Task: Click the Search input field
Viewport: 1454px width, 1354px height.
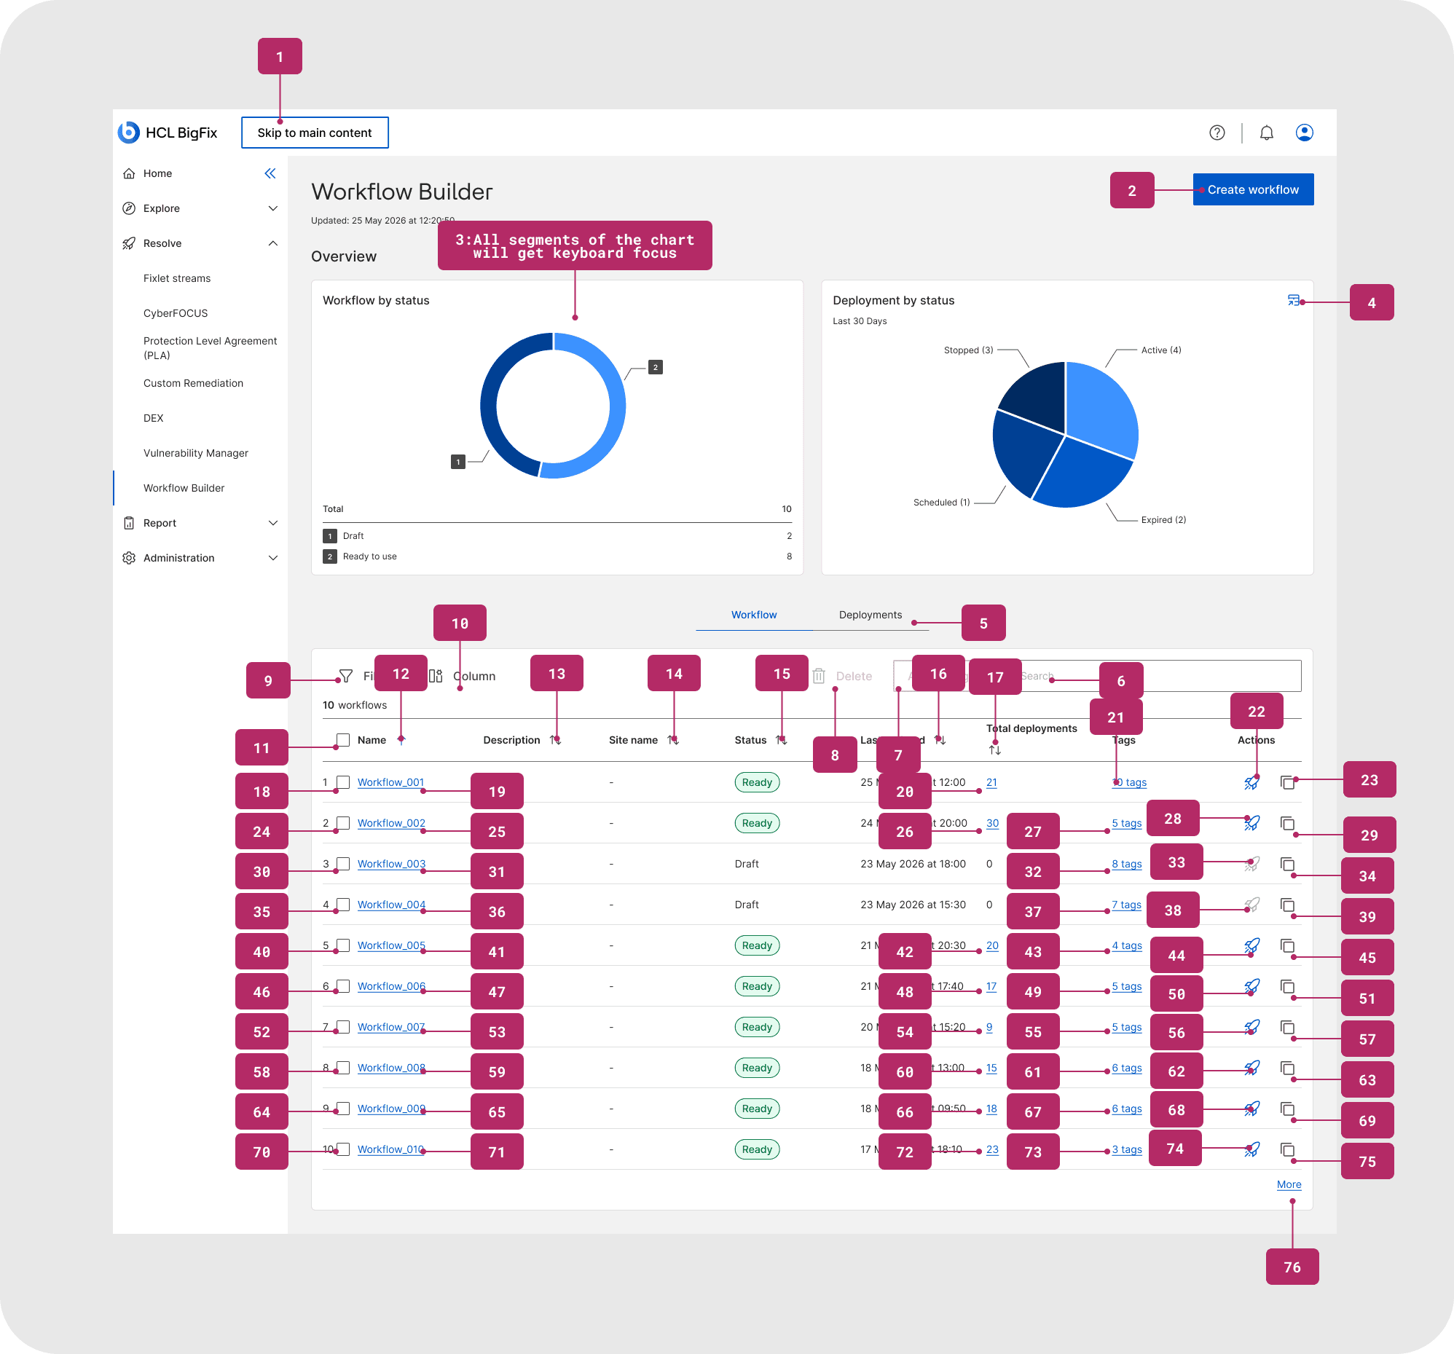Action: tap(1155, 676)
